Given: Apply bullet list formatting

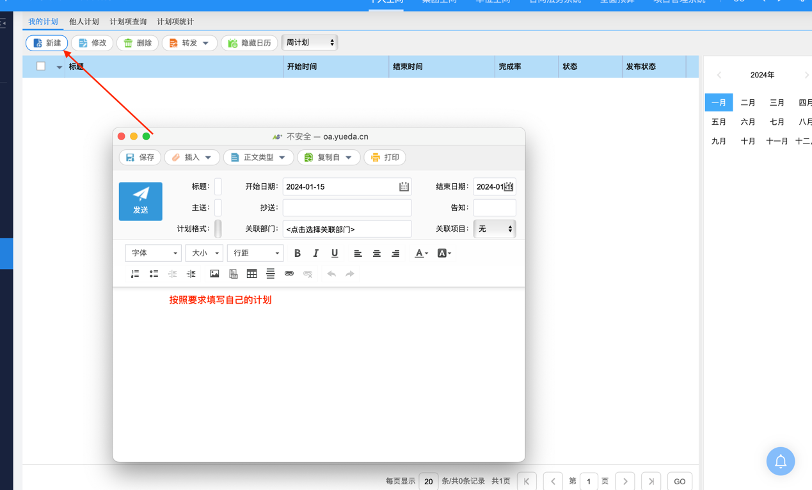Looking at the screenshot, I should (x=154, y=274).
